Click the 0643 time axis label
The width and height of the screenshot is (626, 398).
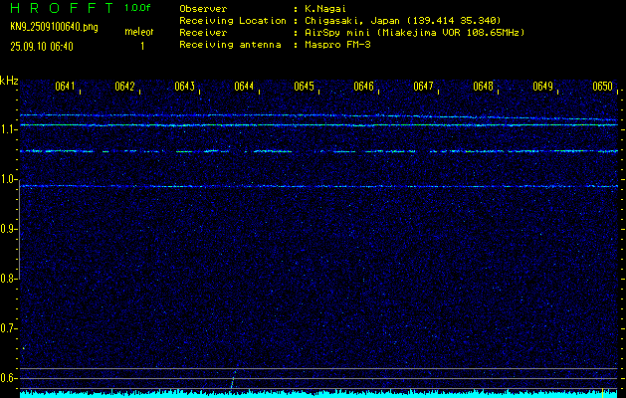[185, 87]
